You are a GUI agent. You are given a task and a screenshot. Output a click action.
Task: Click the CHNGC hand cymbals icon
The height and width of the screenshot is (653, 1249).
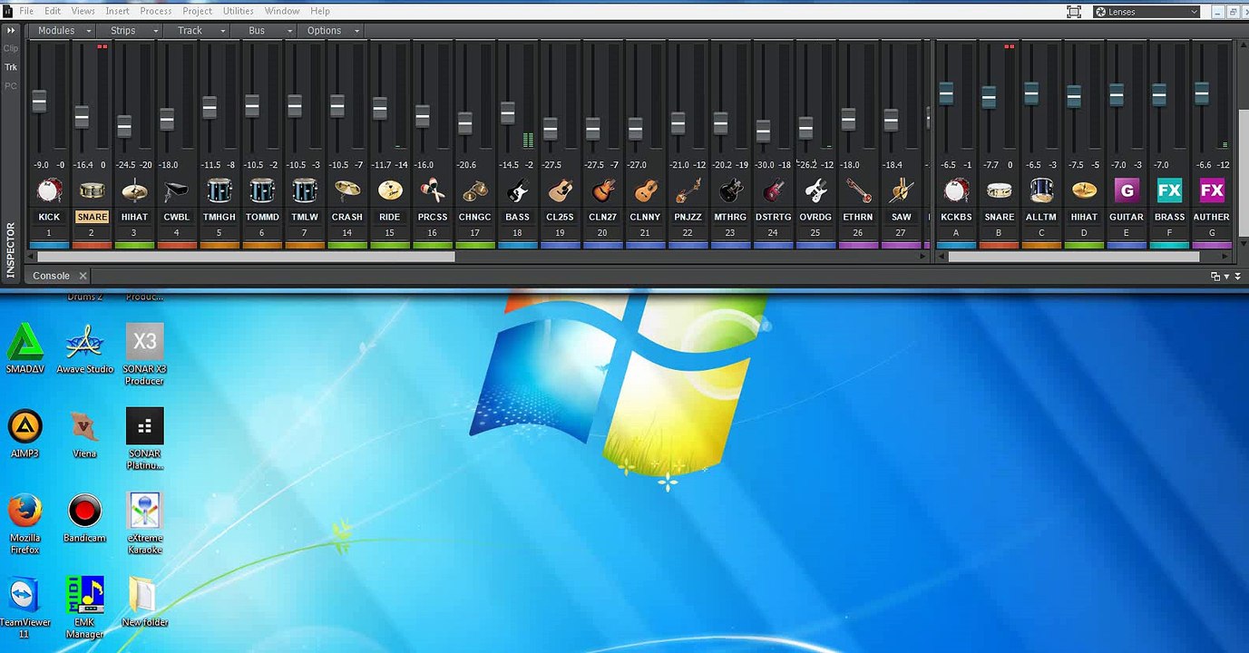tap(475, 190)
